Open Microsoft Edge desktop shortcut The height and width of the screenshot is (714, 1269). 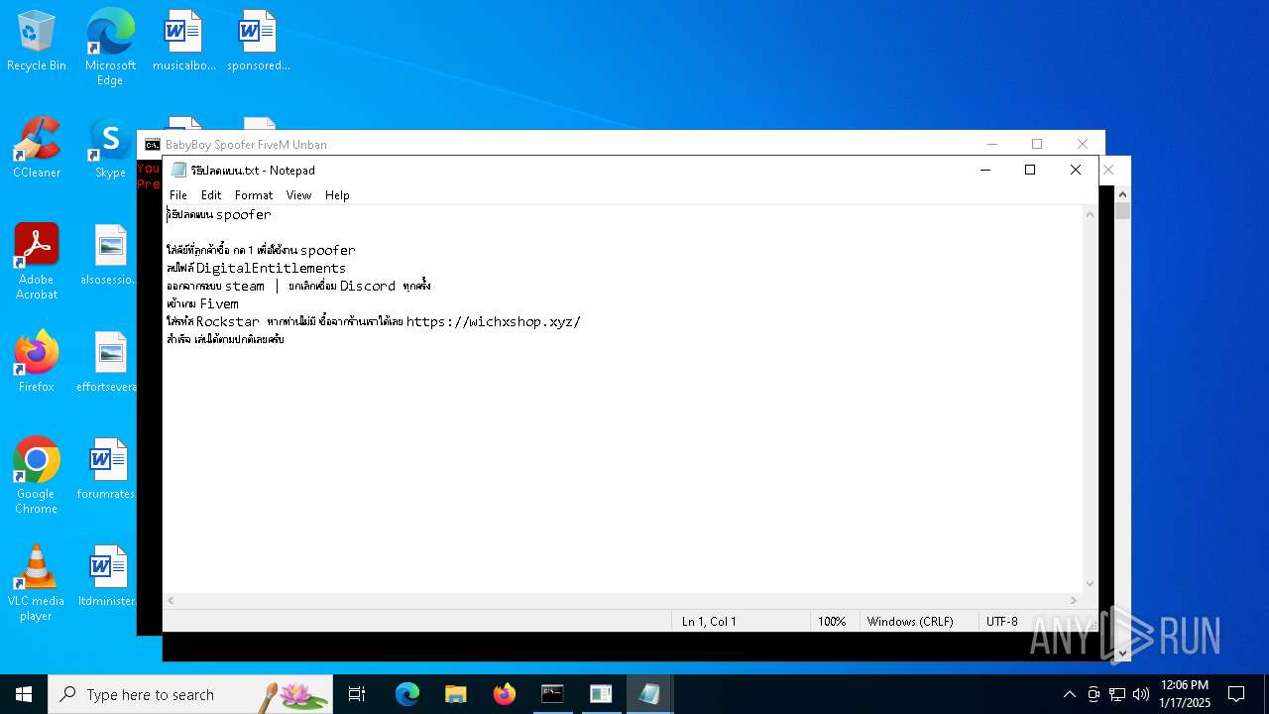[x=110, y=47]
